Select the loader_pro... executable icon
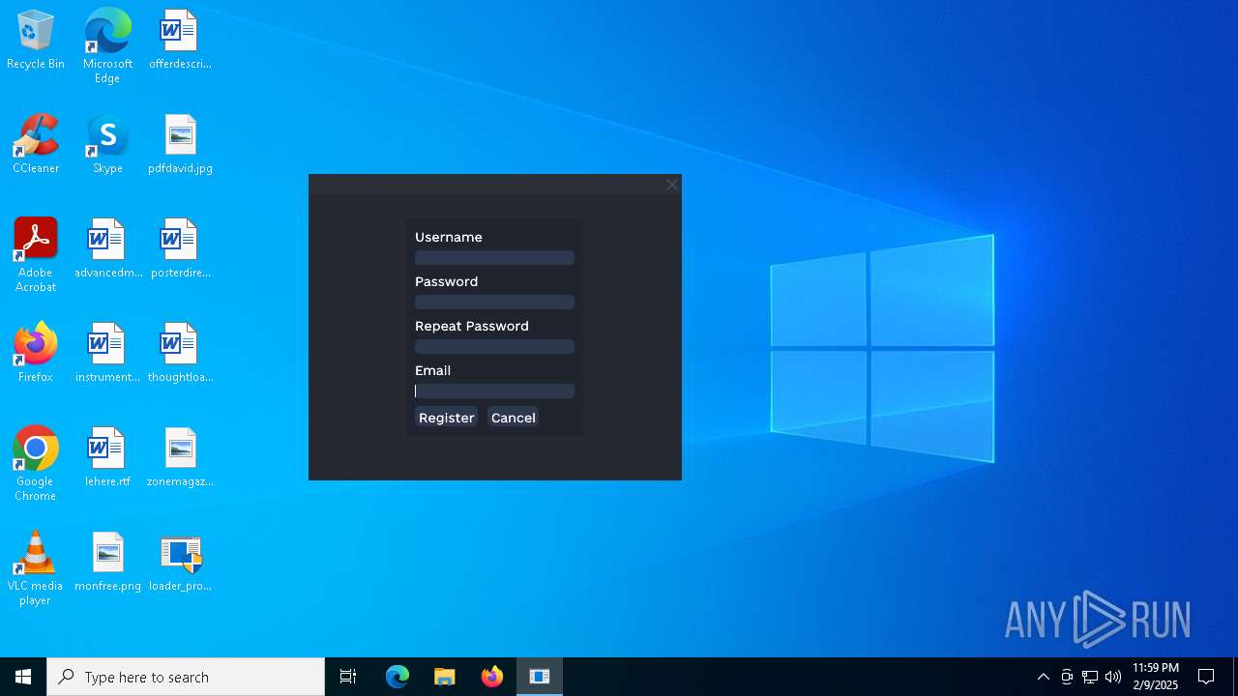This screenshot has height=696, width=1238. coord(180,562)
